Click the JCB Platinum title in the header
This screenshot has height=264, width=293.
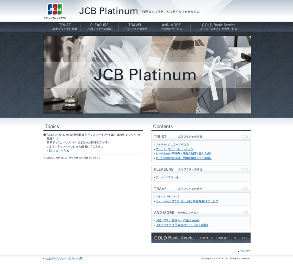108,11
